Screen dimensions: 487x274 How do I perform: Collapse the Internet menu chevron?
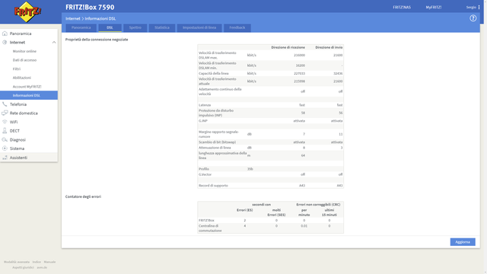point(54,43)
